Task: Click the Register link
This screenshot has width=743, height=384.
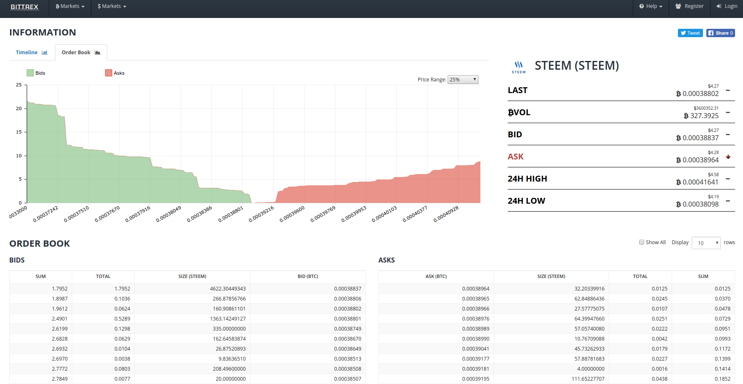Action: 690,6
